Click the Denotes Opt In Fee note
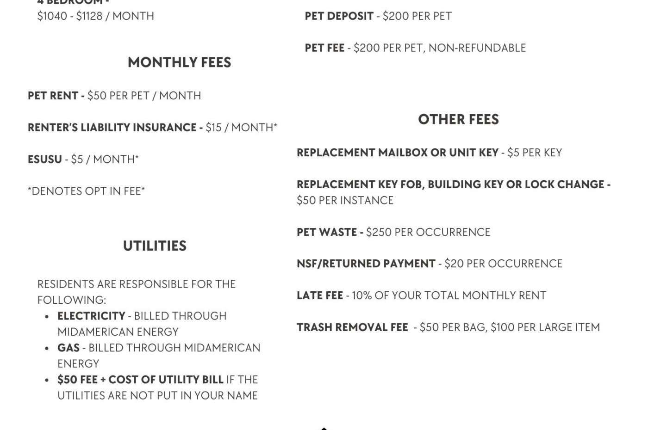The width and height of the screenshot is (648, 430). click(86, 191)
